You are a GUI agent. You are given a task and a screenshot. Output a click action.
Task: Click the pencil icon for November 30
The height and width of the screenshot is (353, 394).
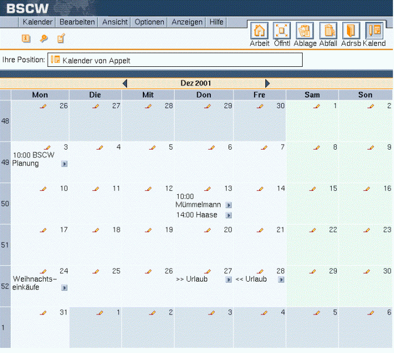click(260, 106)
